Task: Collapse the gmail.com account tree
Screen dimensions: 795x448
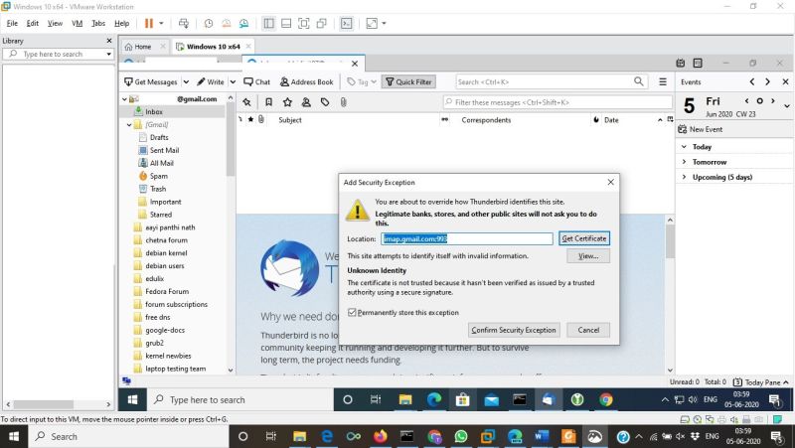Action: [x=125, y=99]
